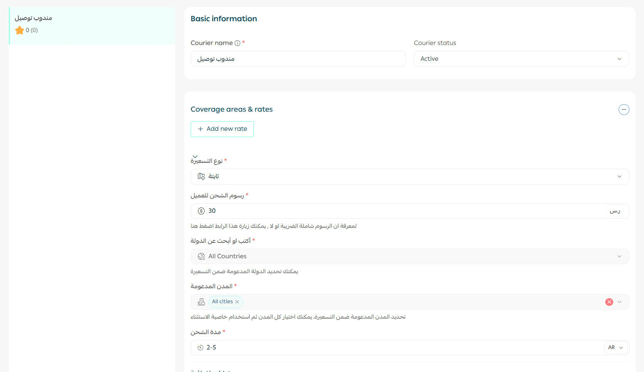Image resolution: width=644 pixels, height=372 pixels.
Task: Remove the All cities tag
Action: [237, 302]
